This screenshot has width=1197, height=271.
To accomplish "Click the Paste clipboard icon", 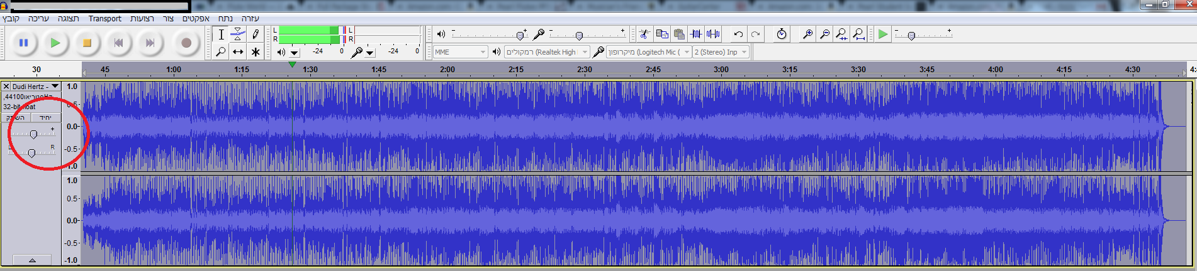I will click(678, 34).
